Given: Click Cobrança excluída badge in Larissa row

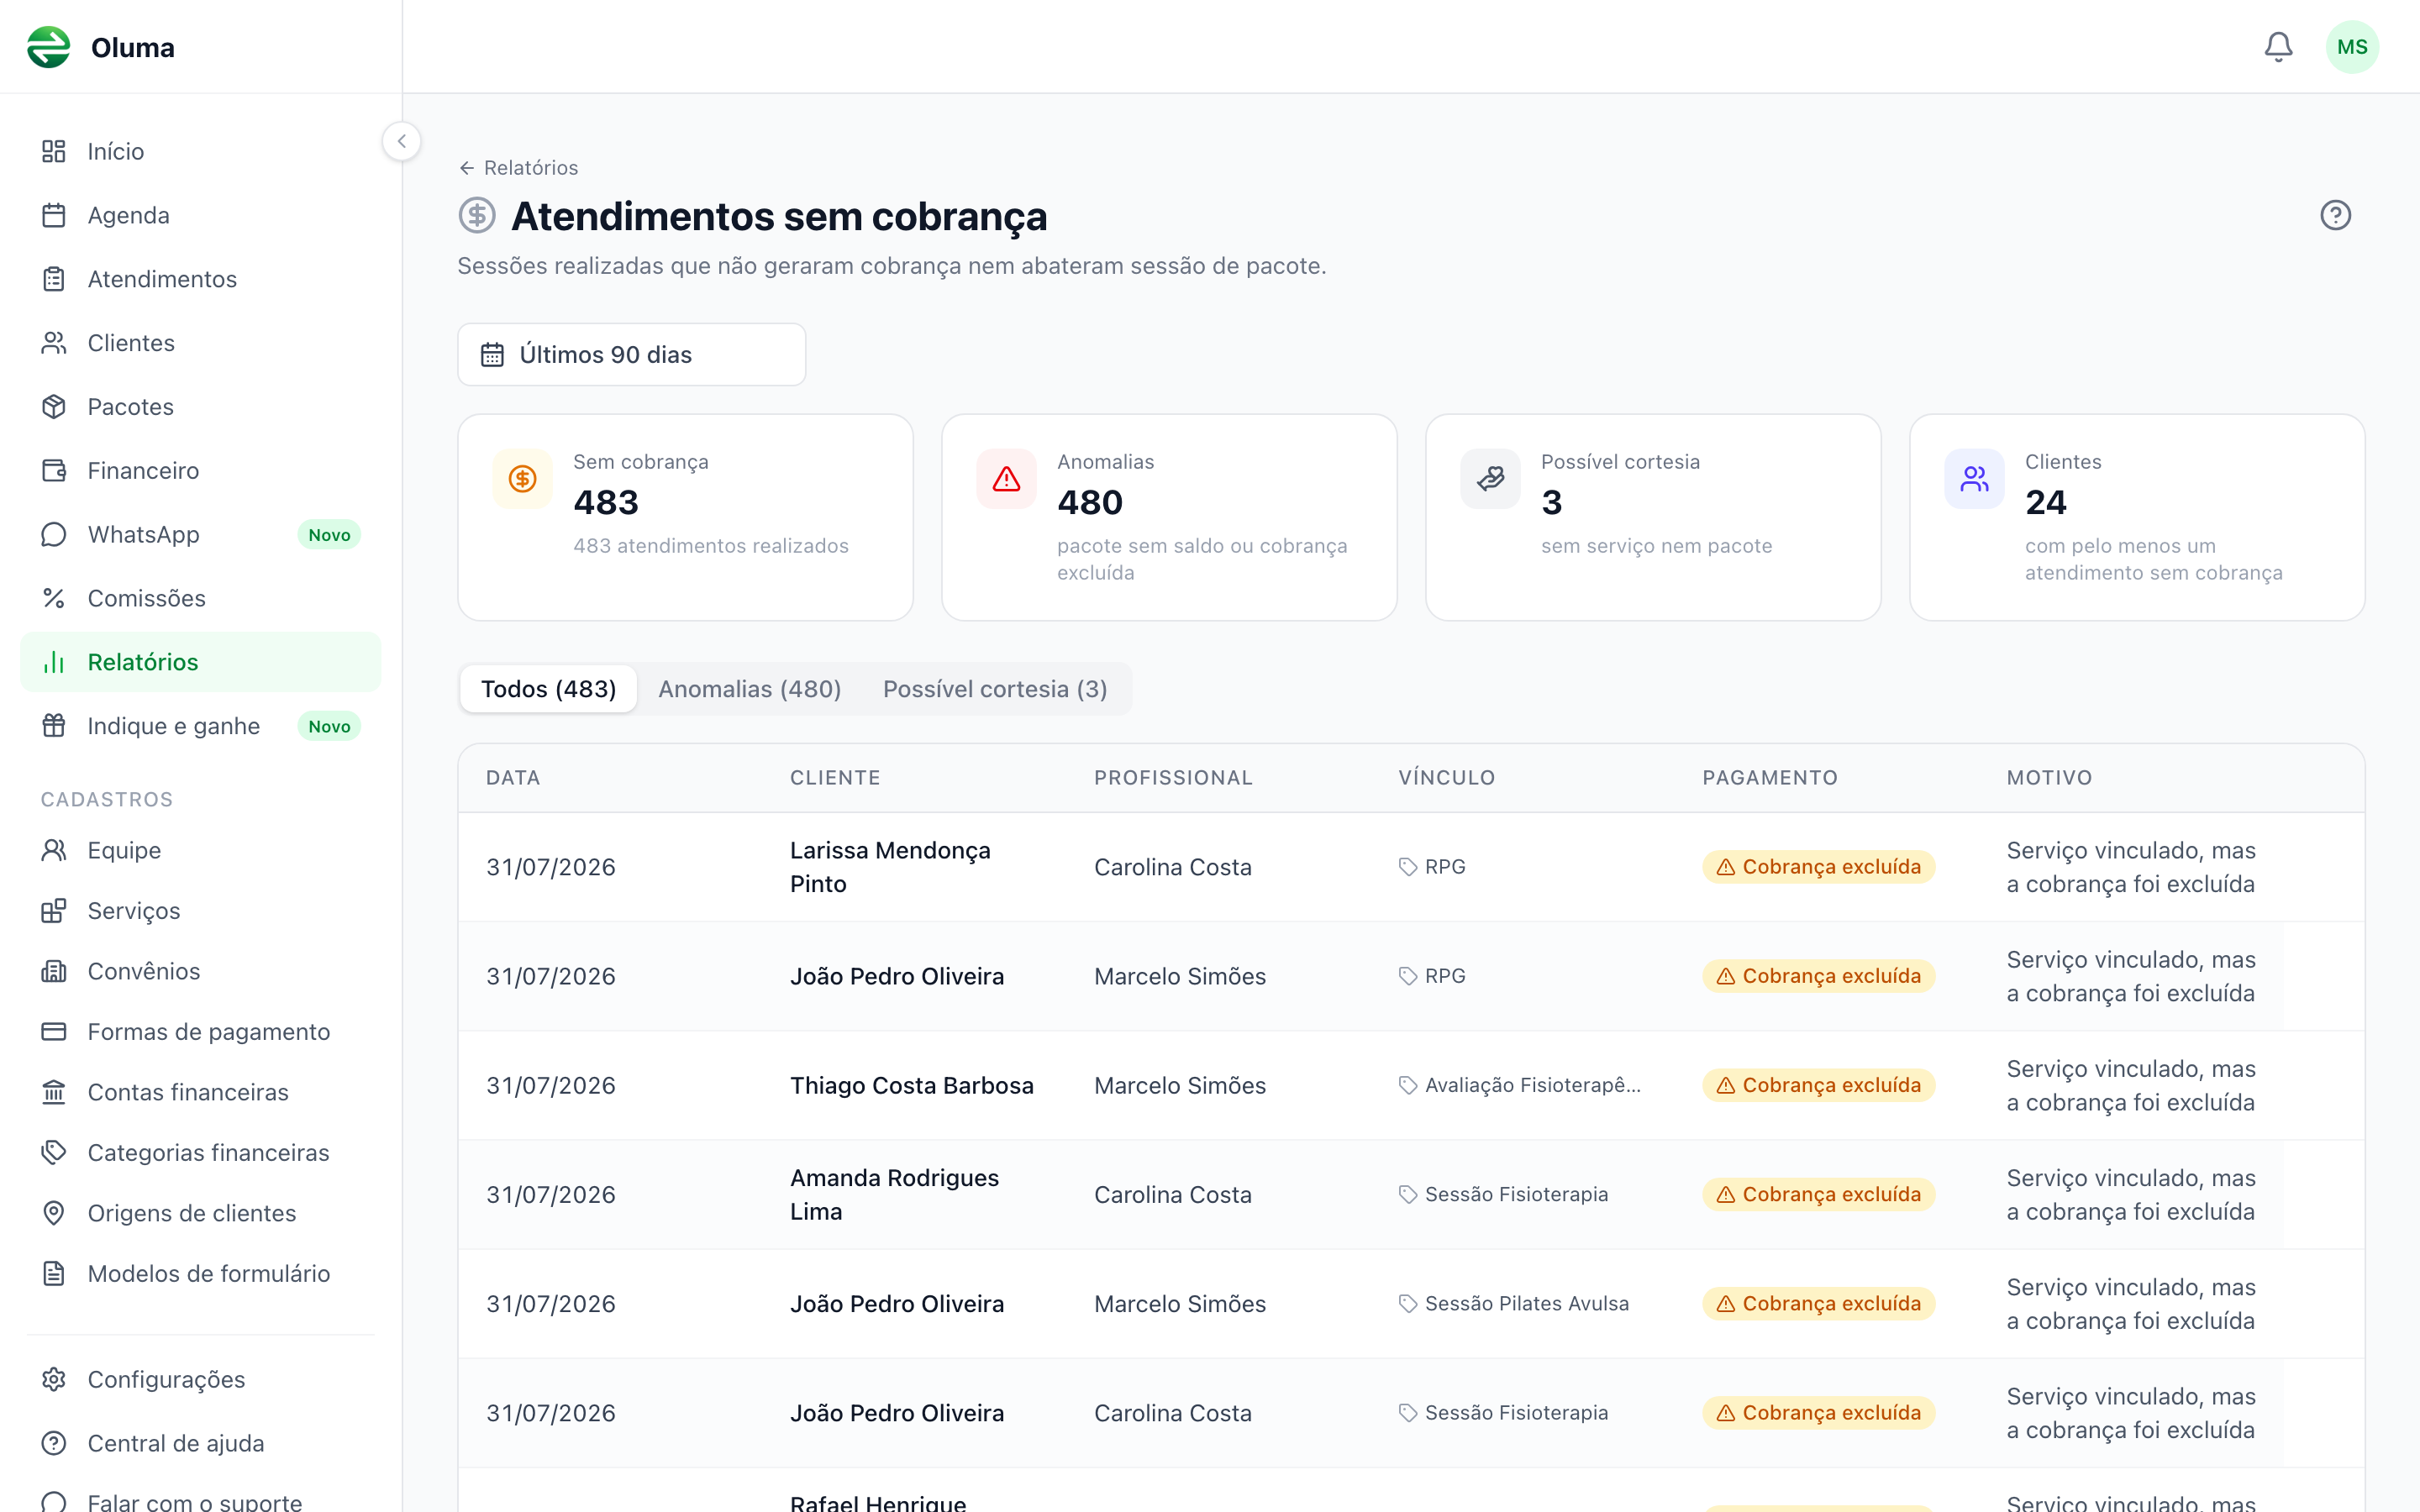Looking at the screenshot, I should (x=1818, y=867).
